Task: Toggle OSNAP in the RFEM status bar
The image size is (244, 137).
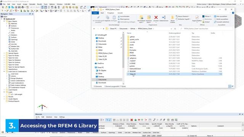Action: 159,136
